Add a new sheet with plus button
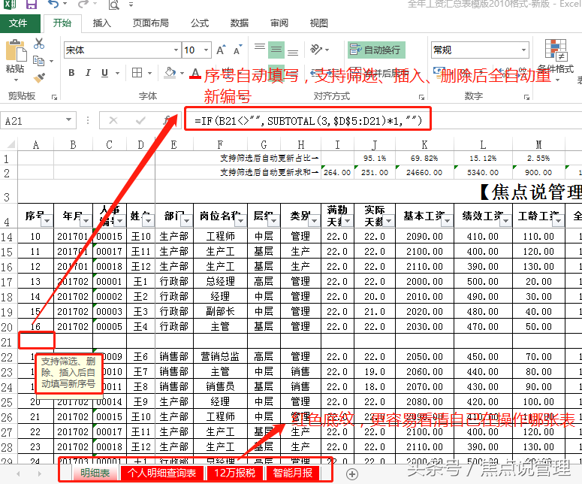The image size is (582, 484). [352, 474]
